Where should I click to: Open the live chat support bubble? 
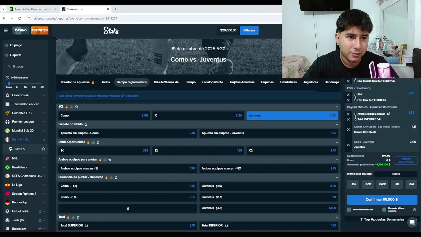(x=412, y=222)
